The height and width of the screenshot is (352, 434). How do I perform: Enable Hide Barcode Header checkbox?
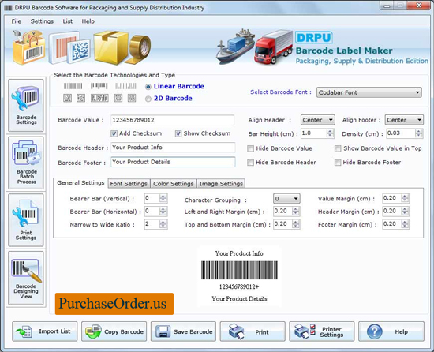pos(250,163)
